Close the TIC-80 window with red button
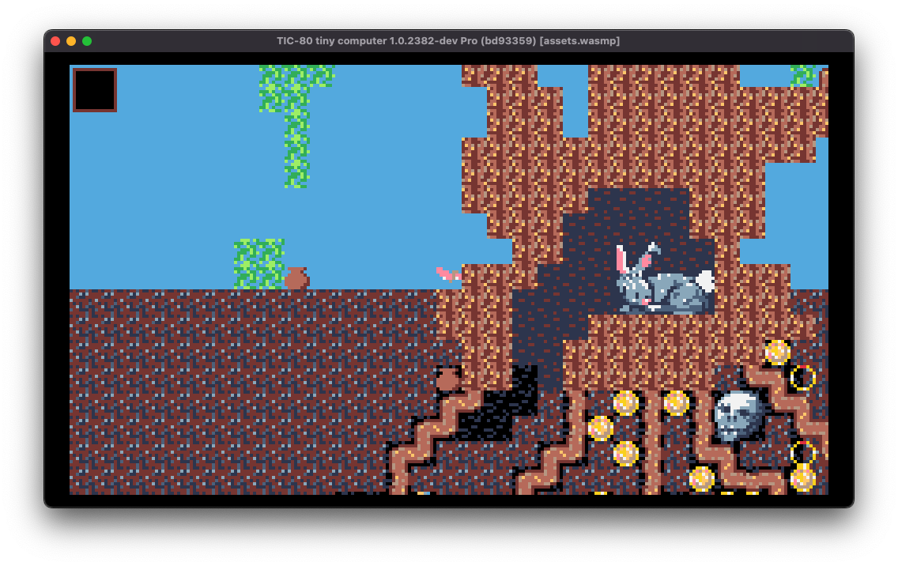This screenshot has height=566, width=898. [x=55, y=40]
